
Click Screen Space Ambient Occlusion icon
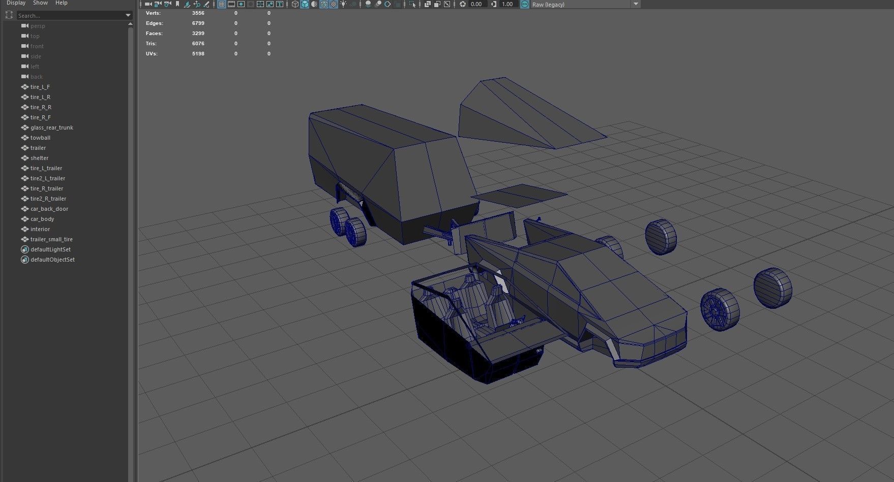click(368, 4)
